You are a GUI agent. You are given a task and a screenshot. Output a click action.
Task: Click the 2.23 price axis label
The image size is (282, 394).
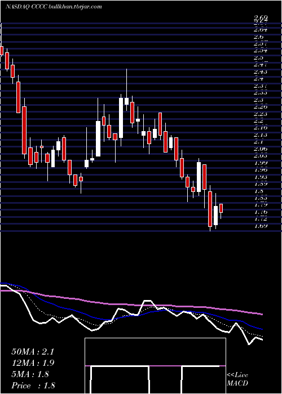click(261, 114)
